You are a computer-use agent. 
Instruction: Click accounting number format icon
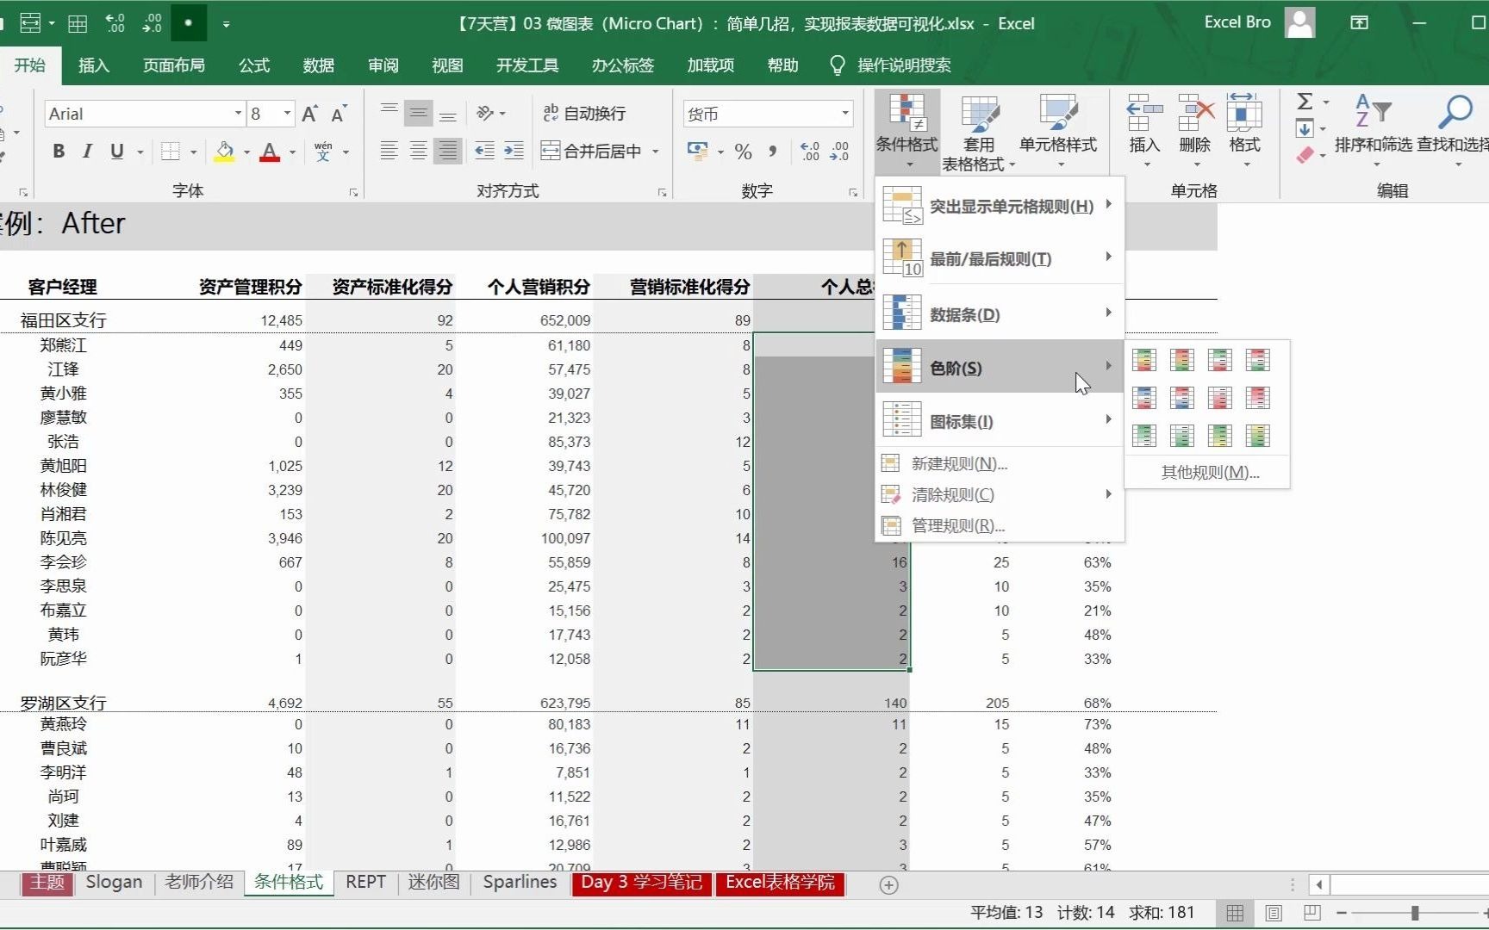(x=697, y=152)
